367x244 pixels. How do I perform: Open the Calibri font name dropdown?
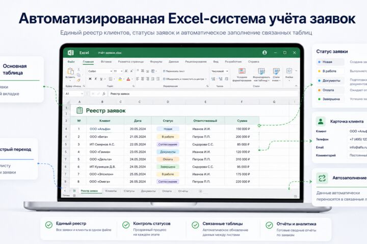tap(111, 71)
